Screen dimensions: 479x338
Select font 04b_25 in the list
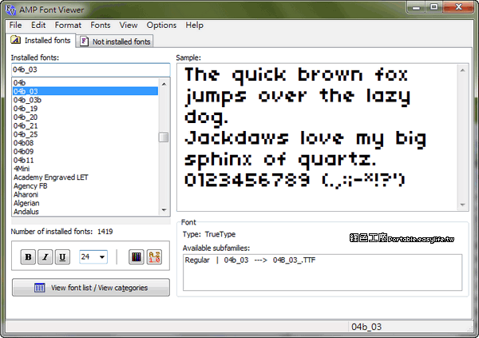coord(85,134)
